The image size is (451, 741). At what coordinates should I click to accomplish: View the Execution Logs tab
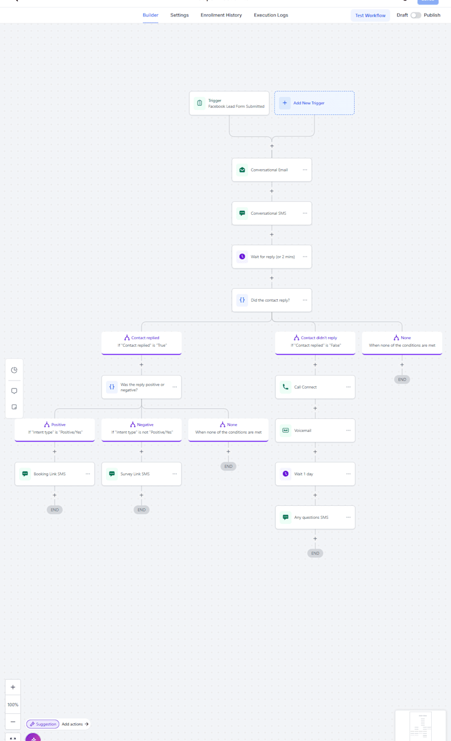click(271, 15)
